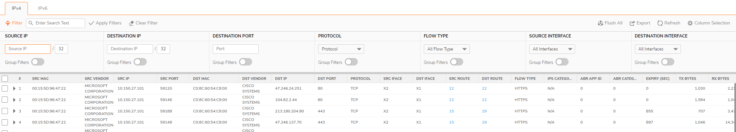The image size is (736, 132).
Task: Expand row 1 details arrow
Action: pos(14,88)
